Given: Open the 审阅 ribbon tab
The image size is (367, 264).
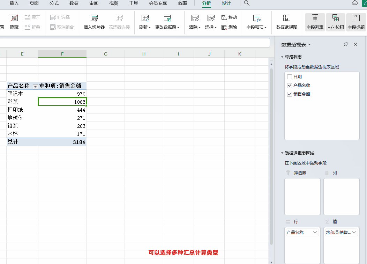Looking at the screenshot, I should [94, 3].
